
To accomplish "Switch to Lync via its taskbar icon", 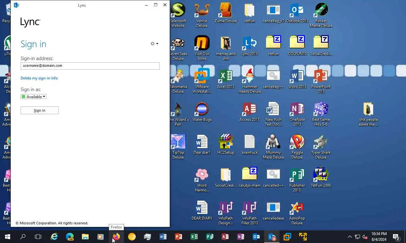I will tap(272, 236).
